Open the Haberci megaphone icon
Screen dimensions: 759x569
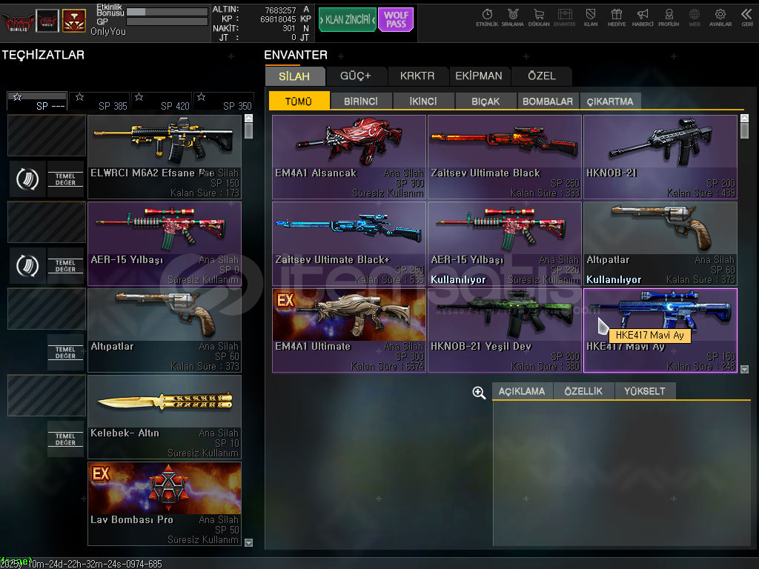coord(643,18)
